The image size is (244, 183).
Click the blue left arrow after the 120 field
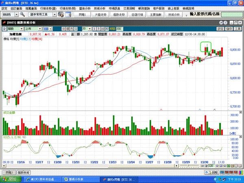[217, 166]
